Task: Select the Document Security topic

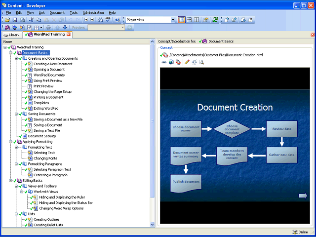Action: click(x=41, y=136)
